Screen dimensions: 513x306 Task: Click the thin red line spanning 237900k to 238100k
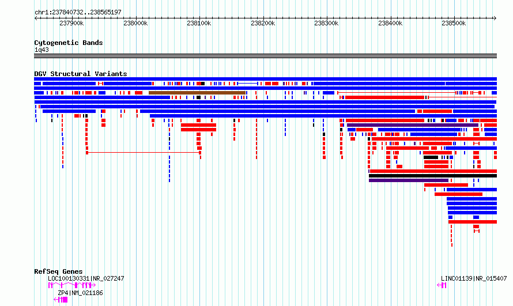click(x=144, y=152)
